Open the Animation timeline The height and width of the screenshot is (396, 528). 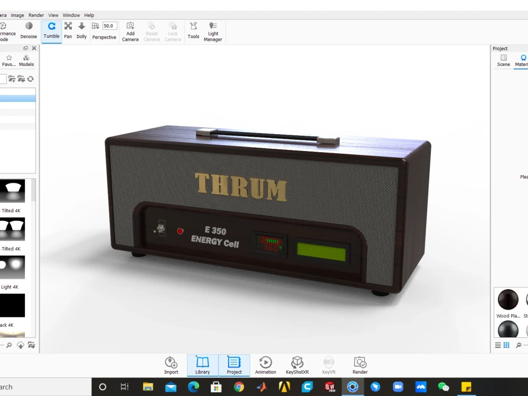(266, 365)
